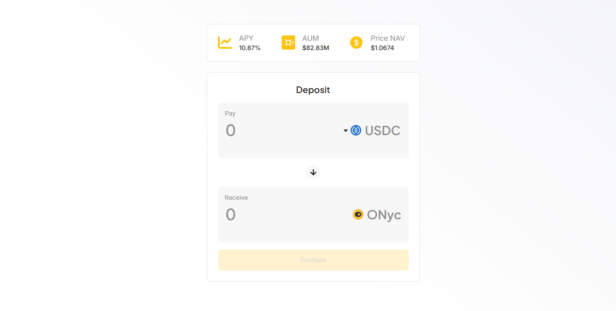616x311 pixels.
Task: Click the AUM vault icon
Action: [288, 43]
